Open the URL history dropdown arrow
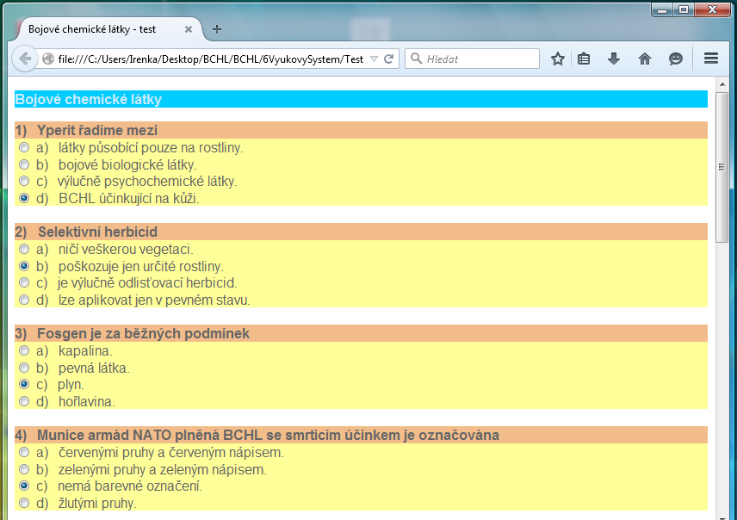The image size is (737, 520). [374, 59]
